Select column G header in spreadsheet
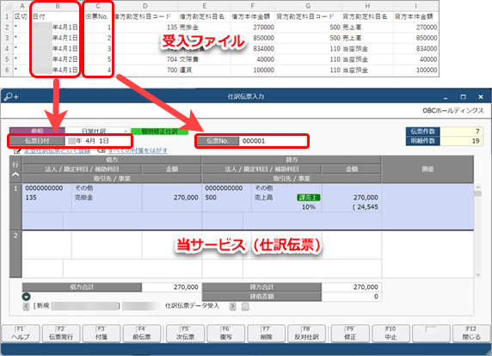The width and height of the screenshot is (492, 356). point(308,6)
